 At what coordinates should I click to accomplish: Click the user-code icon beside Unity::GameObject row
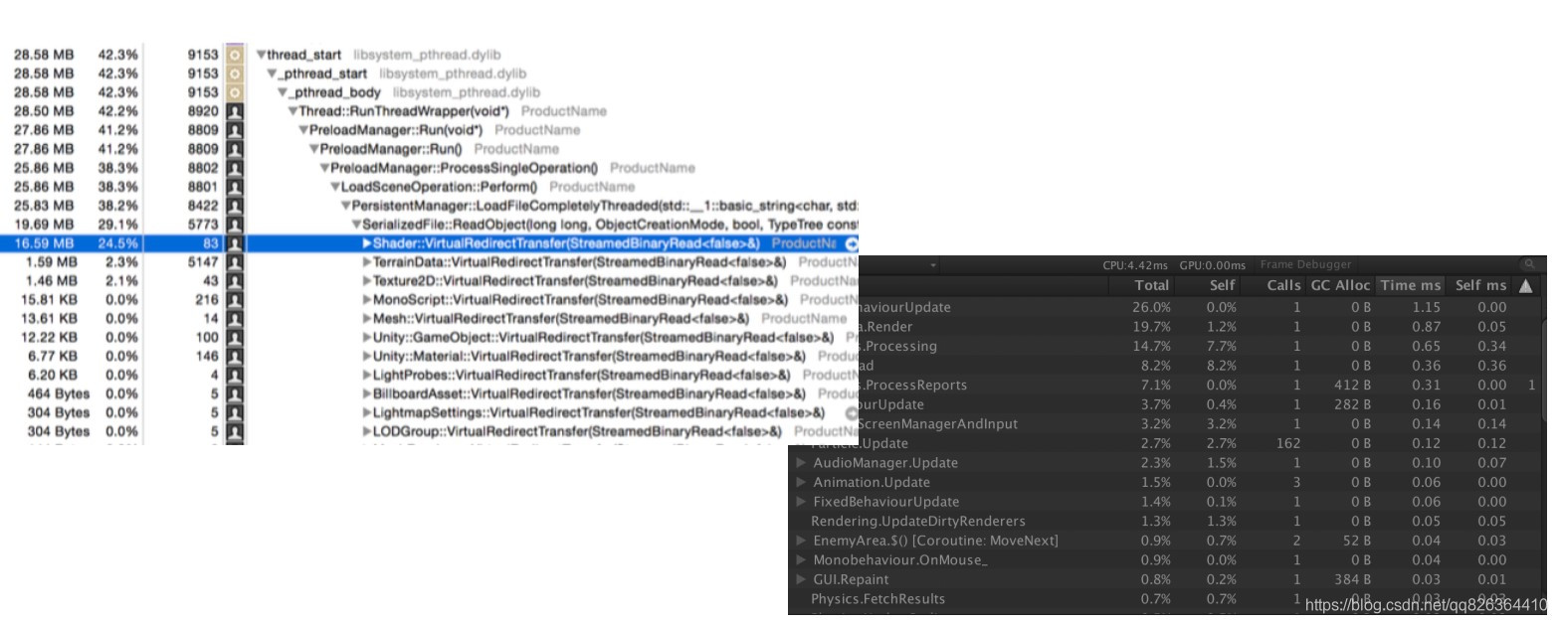[235, 338]
